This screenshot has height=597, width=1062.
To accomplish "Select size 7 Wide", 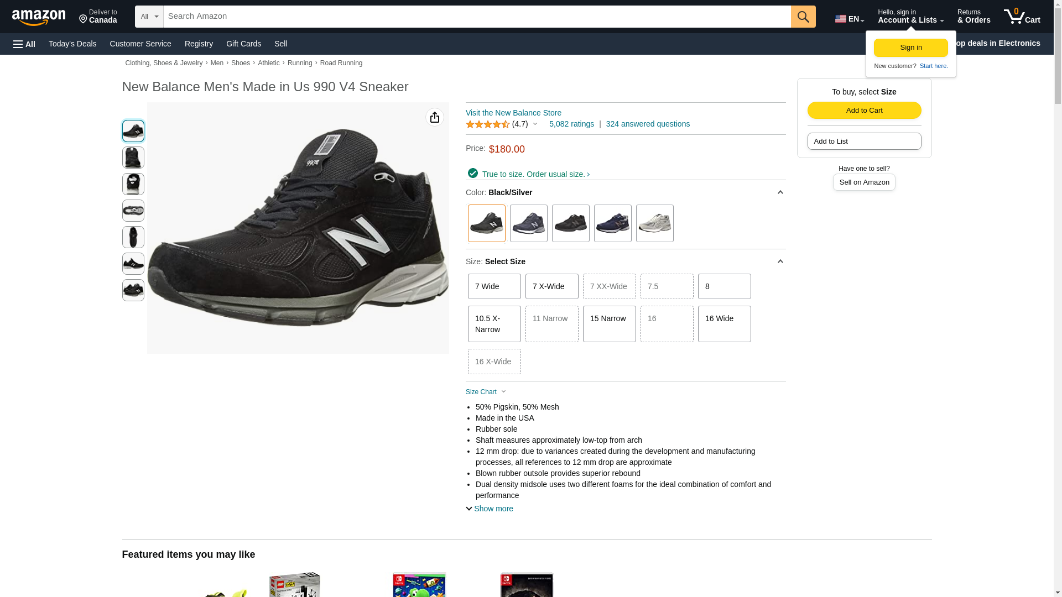I will [x=494, y=286].
